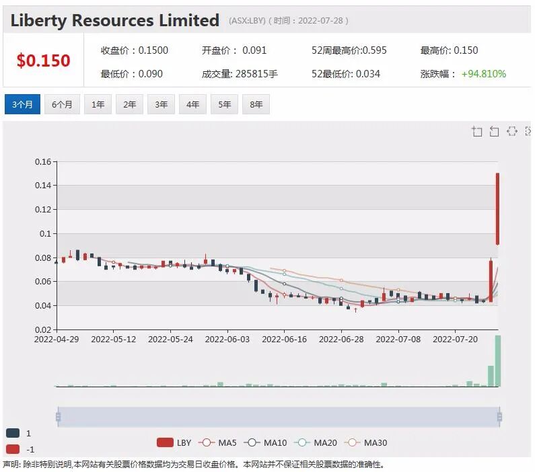Click the restore chart view icon
535x472 pixels.
coord(512,131)
